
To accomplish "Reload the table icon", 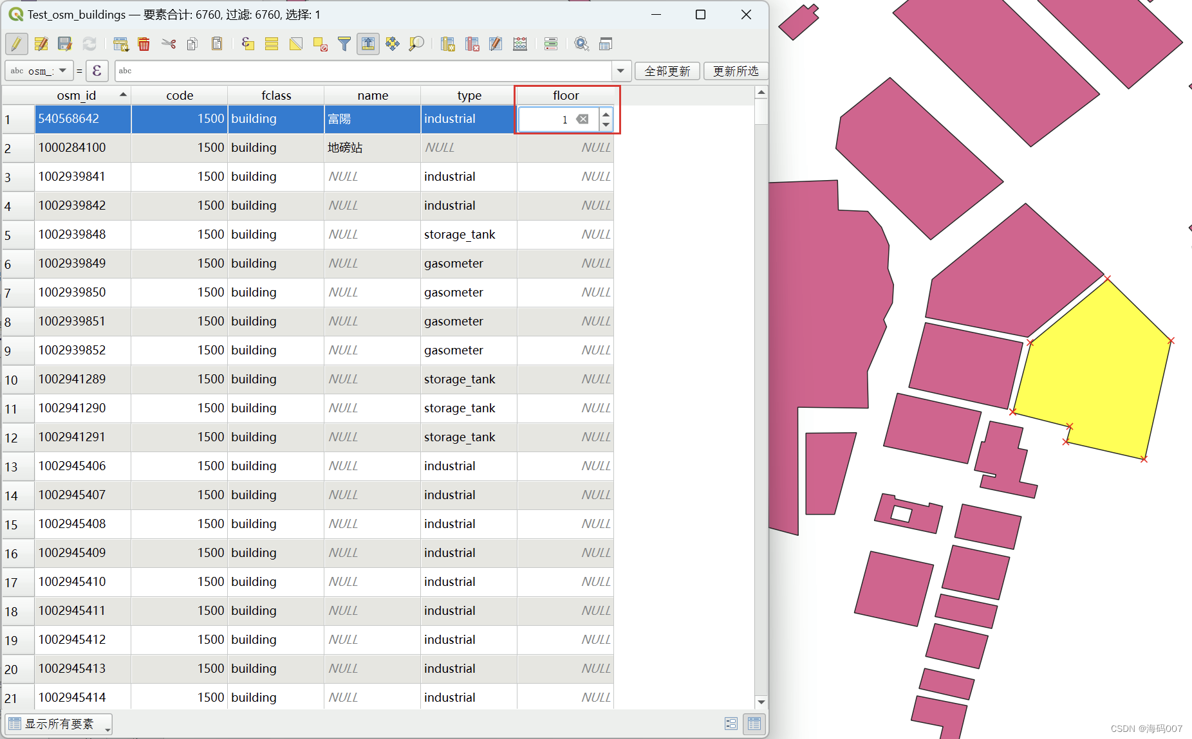I will 89,44.
